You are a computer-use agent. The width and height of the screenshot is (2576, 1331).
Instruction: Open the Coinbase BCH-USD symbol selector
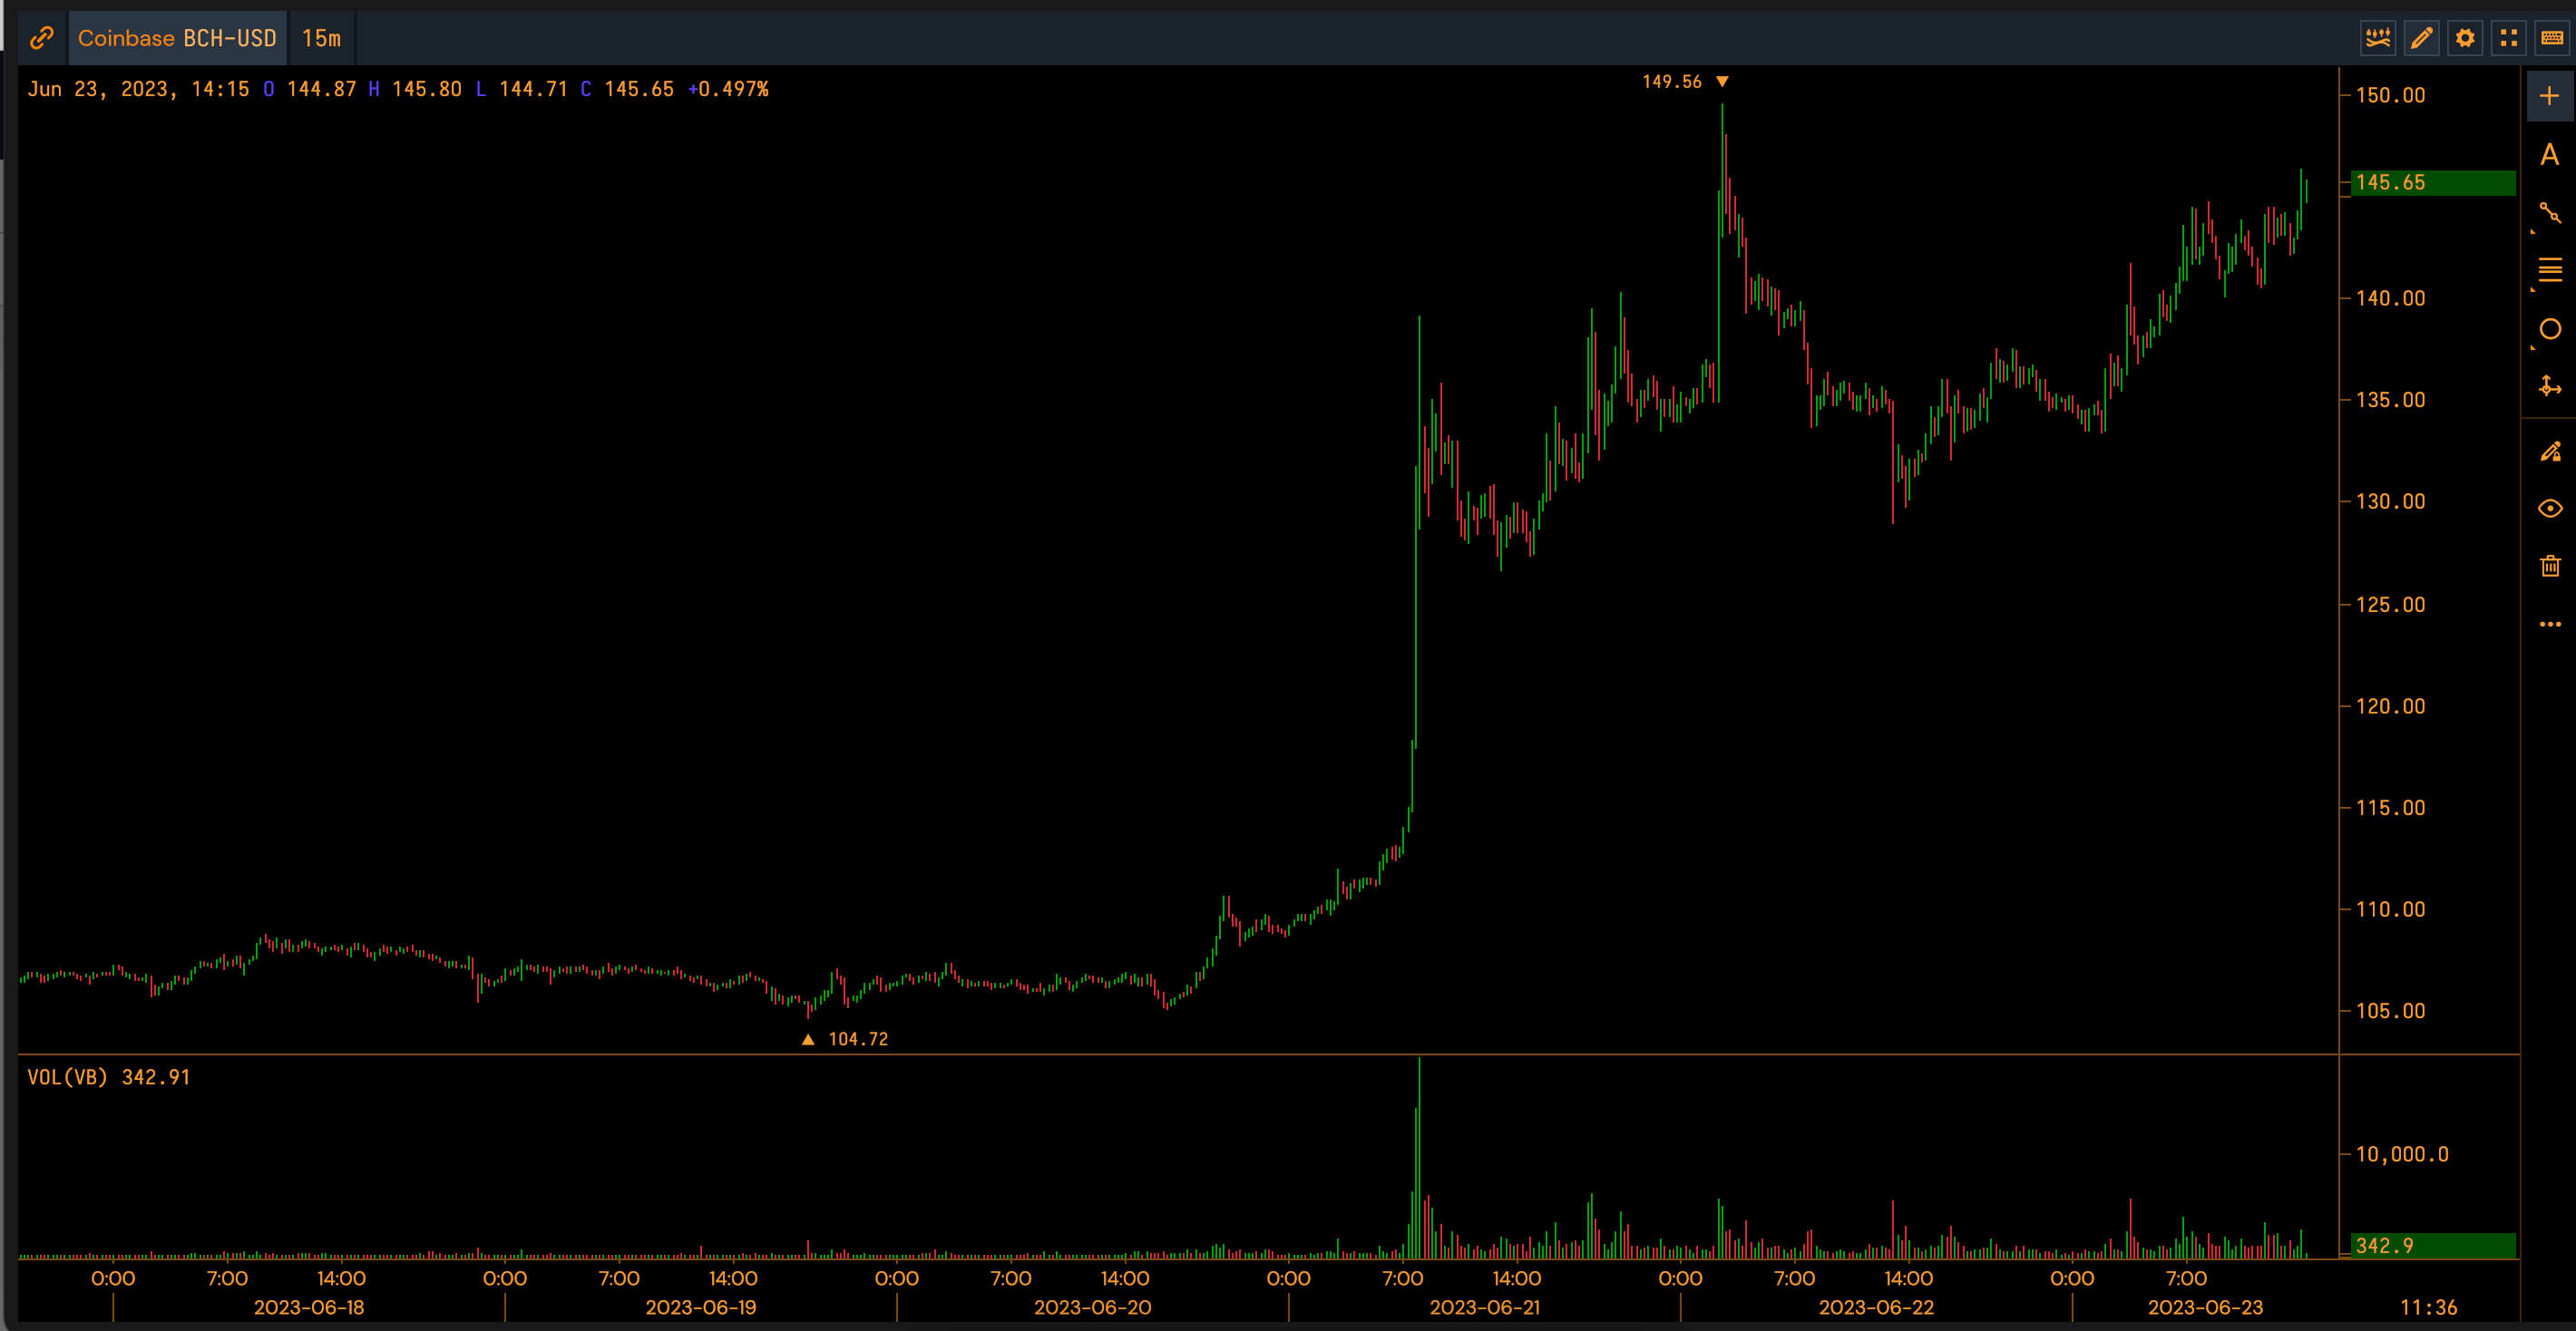(x=177, y=38)
